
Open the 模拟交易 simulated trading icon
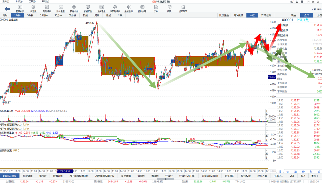tap(142, 9)
